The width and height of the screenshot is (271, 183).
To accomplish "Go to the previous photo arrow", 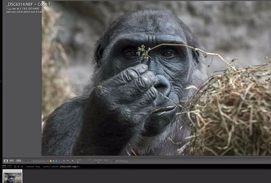I will pyautogui.click(x=64, y=161).
